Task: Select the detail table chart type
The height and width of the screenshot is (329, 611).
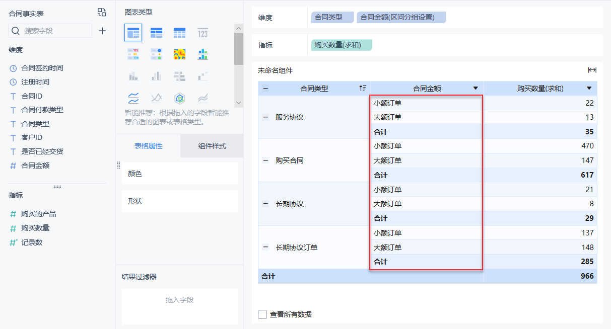Action: tap(180, 33)
